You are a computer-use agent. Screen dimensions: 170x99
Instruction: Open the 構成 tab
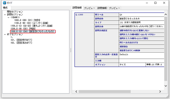pos(5,8)
